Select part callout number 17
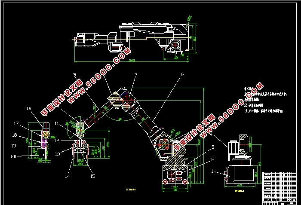The image size is (301, 205). 15,124
